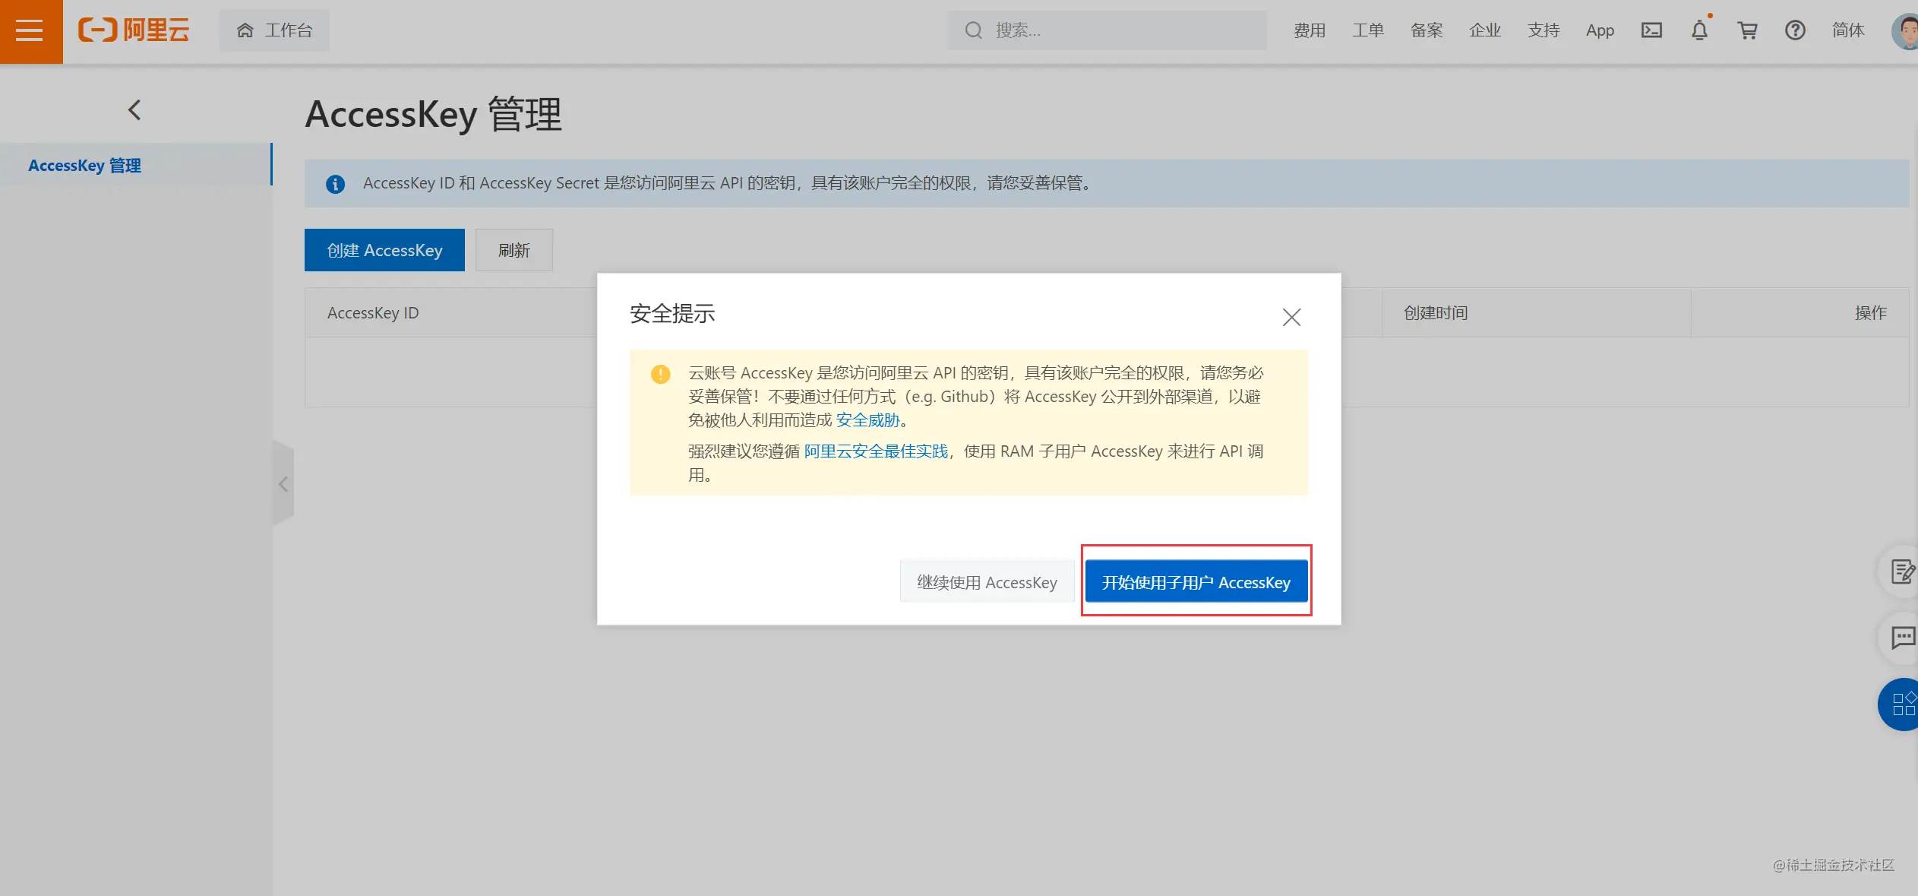Viewport: 1918px width, 896px height.
Task: Select AccessKey 管理 in the sidebar
Action: (136, 165)
